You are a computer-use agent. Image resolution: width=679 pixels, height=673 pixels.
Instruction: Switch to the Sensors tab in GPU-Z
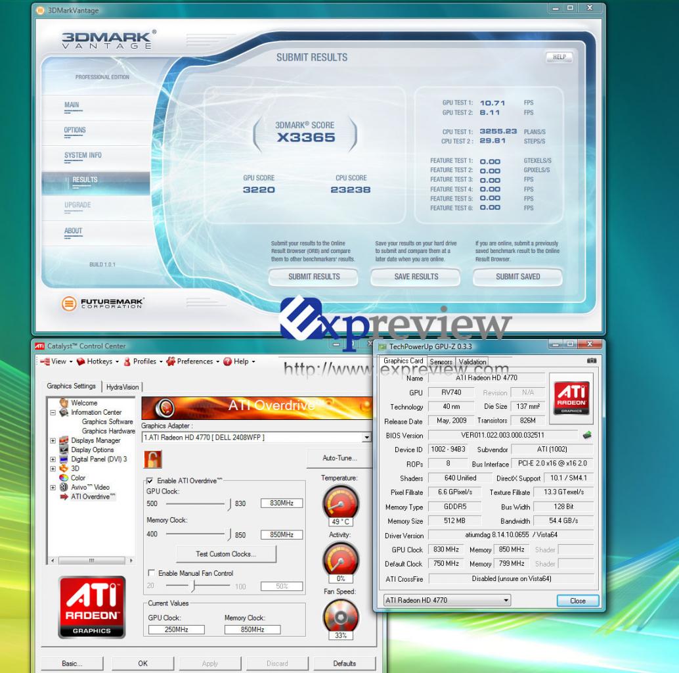[441, 362]
